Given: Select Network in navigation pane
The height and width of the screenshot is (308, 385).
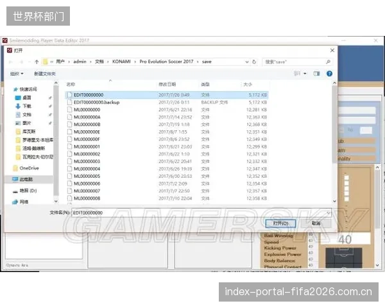Looking at the screenshot, I should coord(21,201).
